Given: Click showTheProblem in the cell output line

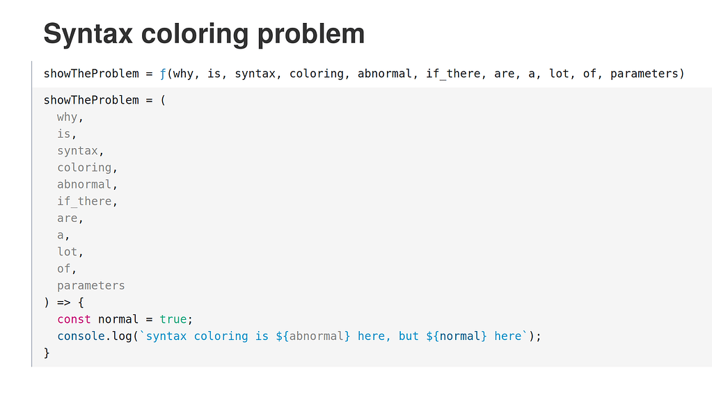Looking at the screenshot, I should click(91, 74).
